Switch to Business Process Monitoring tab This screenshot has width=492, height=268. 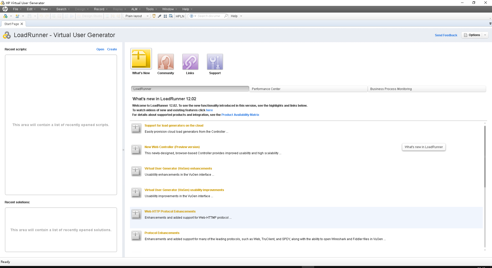(427, 89)
